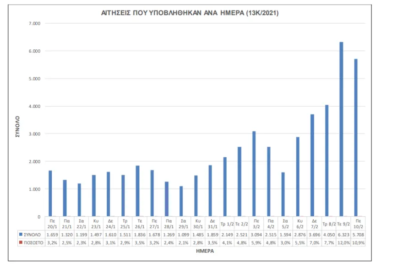This screenshot has height=267, width=403.
Task: Click the blue ΣΥΝΟΛΟ legend swatch
Action: (x=21, y=235)
